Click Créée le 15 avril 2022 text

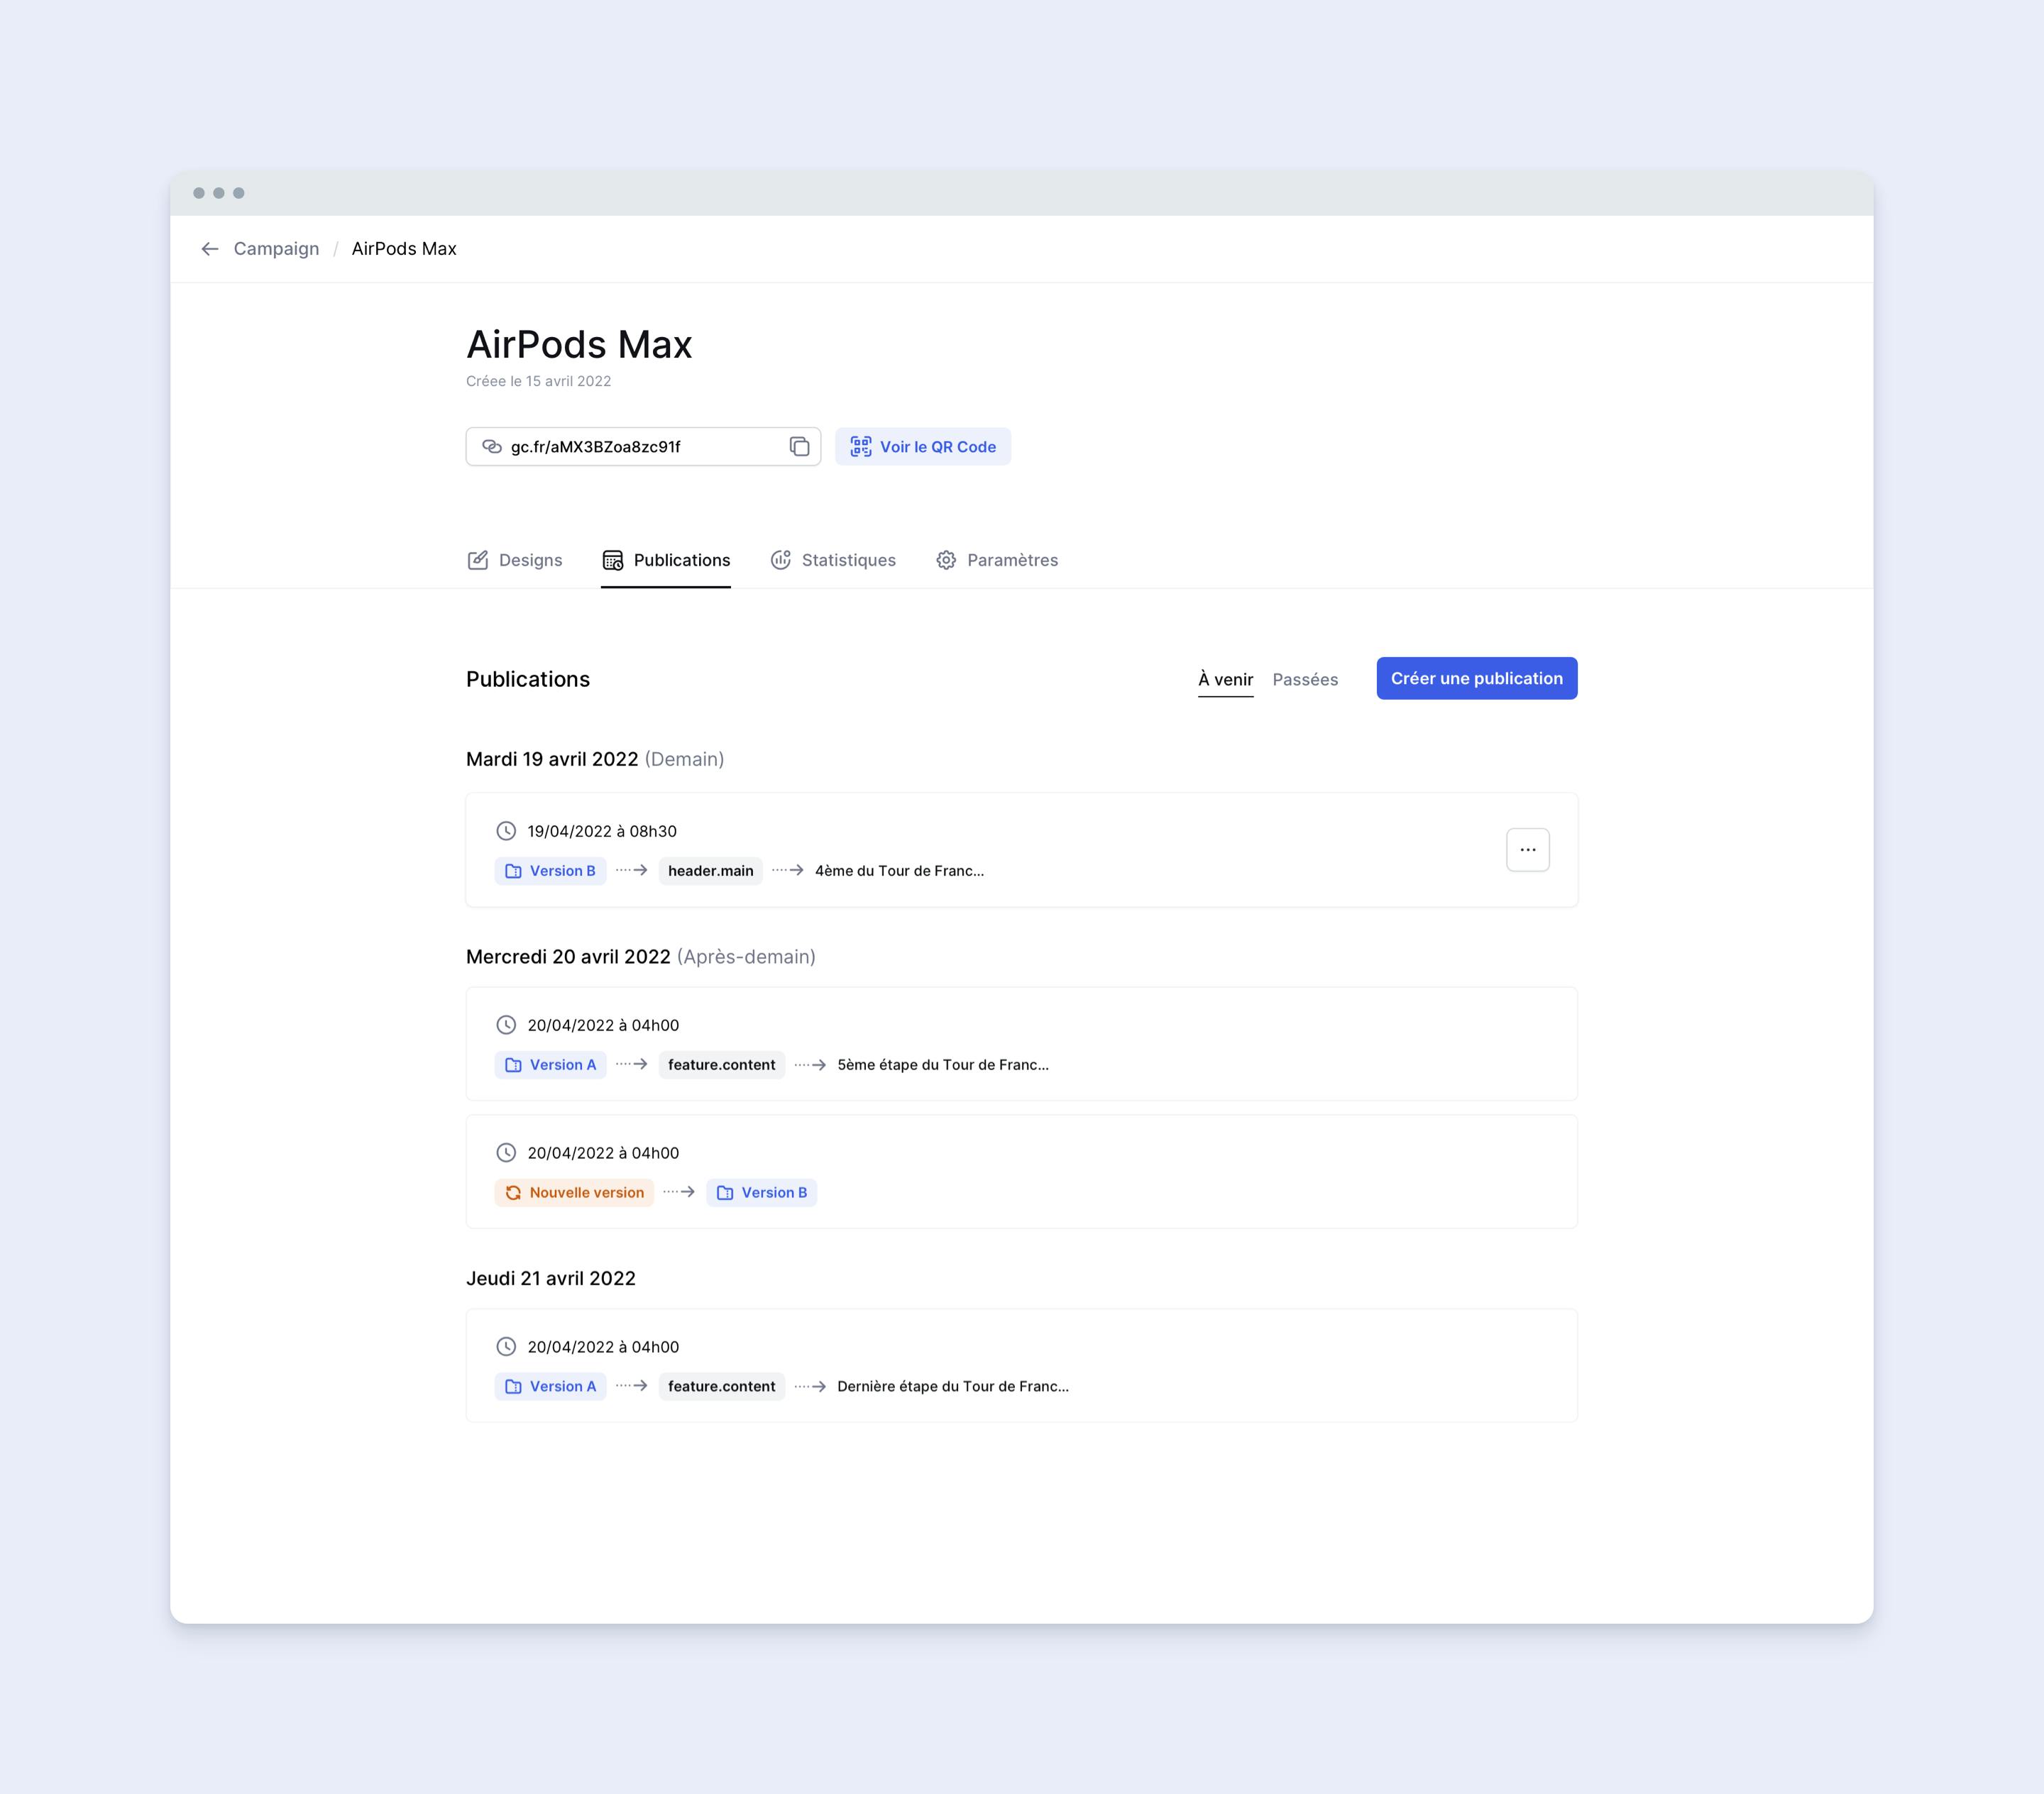tap(538, 382)
